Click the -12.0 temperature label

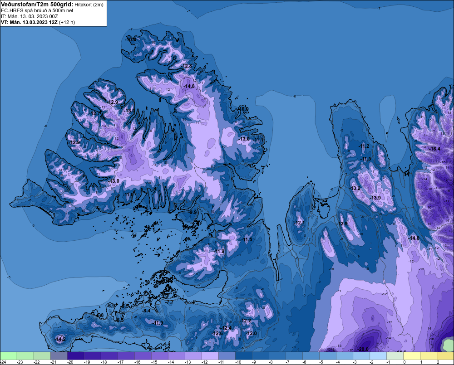coord(252,333)
